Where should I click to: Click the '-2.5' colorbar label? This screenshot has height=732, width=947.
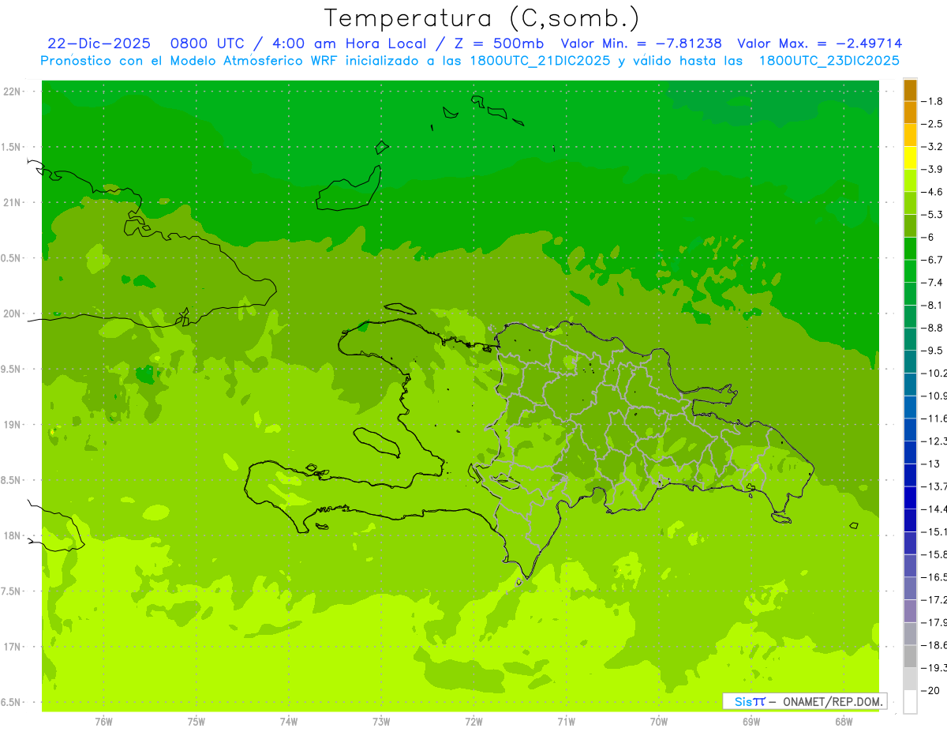coord(933,124)
